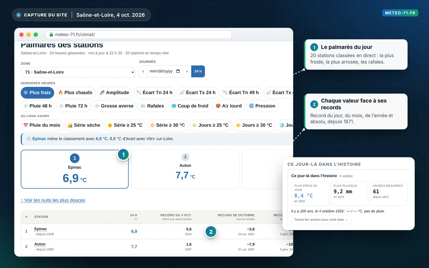Show the Jours ≥ 30 °C ranking

pyautogui.click(x=254, y=125)
